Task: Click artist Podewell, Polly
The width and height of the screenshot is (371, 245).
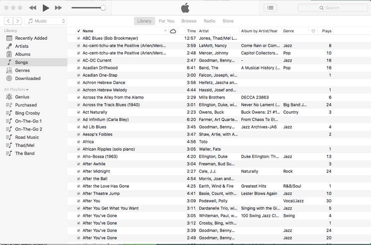Action: pyautogui.click(x=213, y=201)
